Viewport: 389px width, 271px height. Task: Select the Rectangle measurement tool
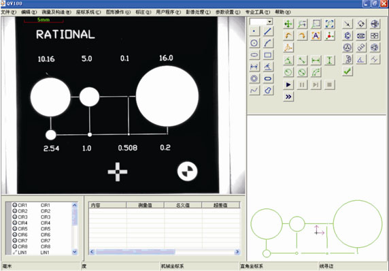(x=268, y=55)
